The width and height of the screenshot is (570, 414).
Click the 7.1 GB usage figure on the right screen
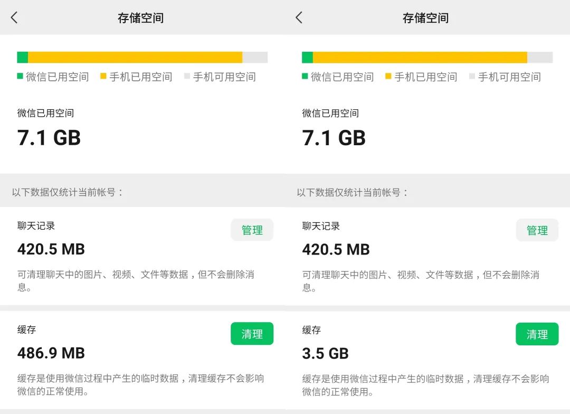pyautogui.click(x=334, y=138)
